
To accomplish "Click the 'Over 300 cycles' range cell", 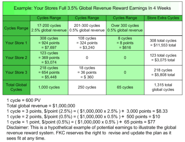I will [x=125, y=28].
